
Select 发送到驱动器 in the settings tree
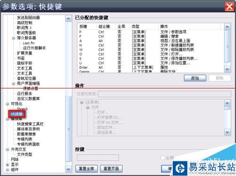click(x=28, y=17)
